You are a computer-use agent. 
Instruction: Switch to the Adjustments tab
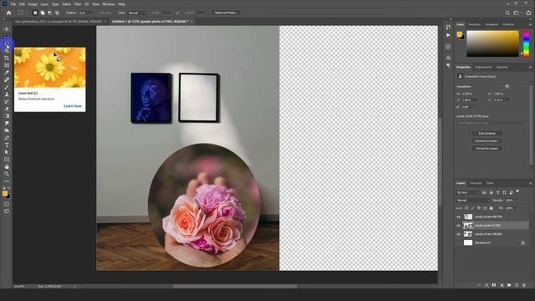[483, 67]
